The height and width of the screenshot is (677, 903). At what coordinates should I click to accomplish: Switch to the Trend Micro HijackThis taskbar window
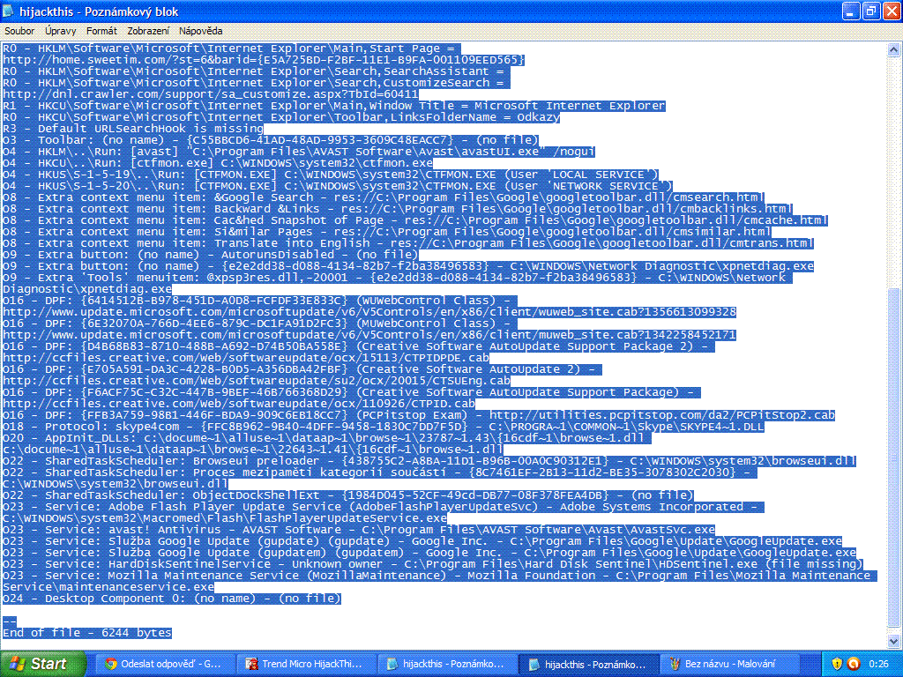point(305,664)
